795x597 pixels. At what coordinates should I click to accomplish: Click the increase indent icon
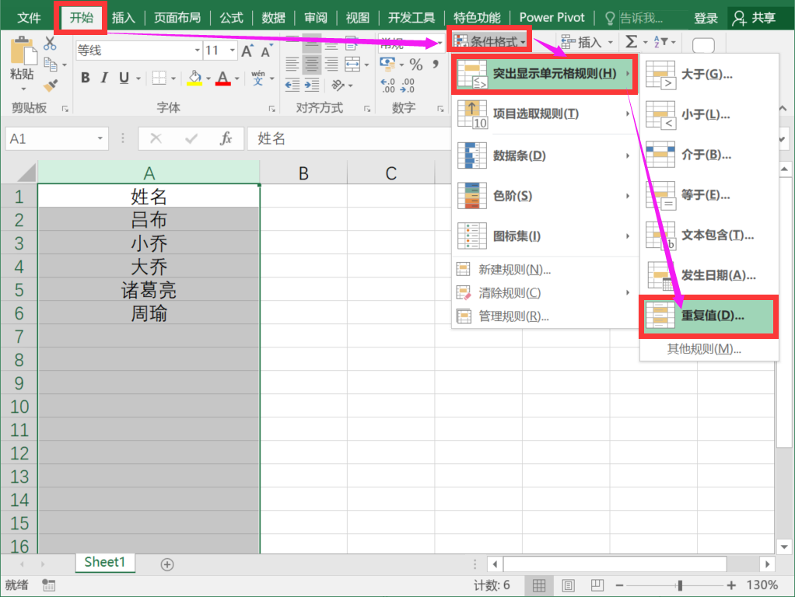(x=312, y=86)
